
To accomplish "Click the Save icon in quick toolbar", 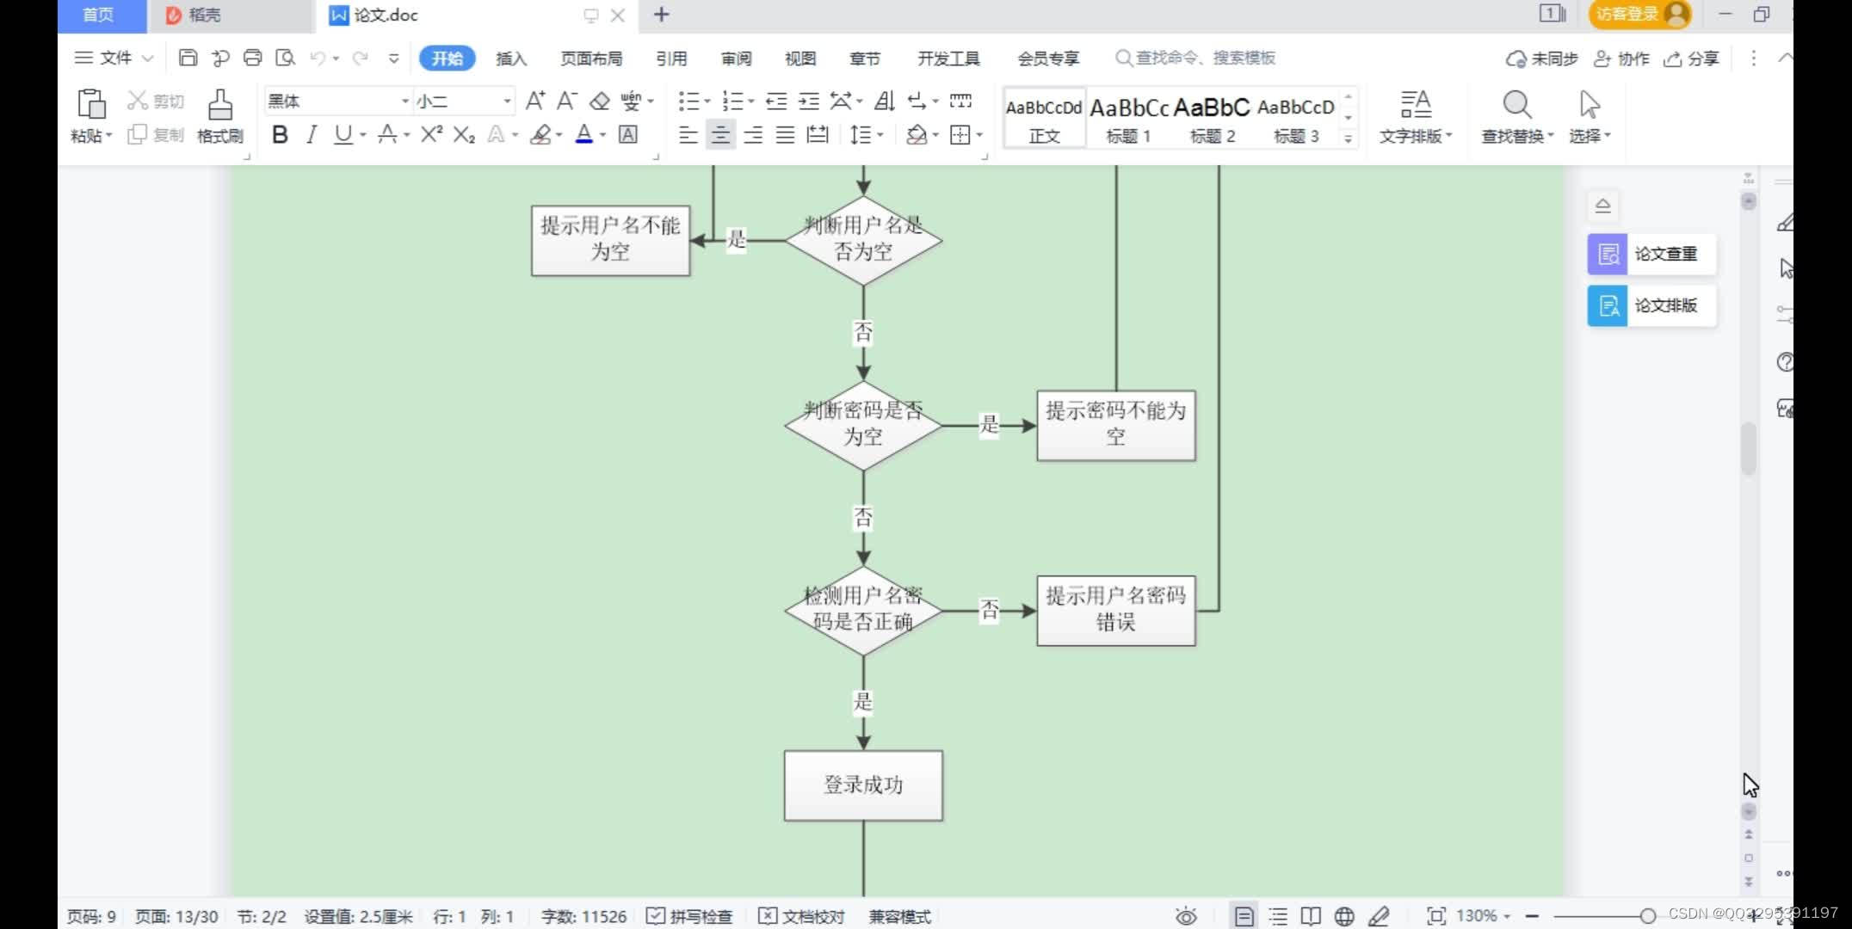I will pos(188,58).
